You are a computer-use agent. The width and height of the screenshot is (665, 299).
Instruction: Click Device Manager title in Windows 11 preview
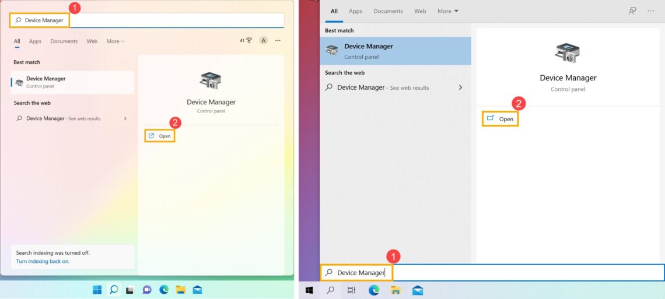tap(211, 102)
